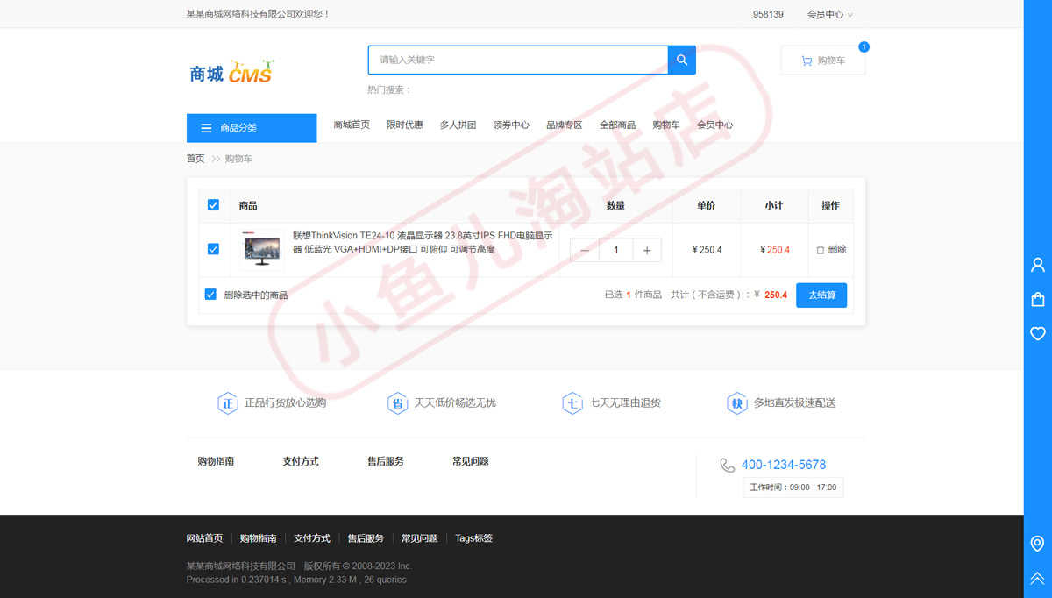Click 售后服务 in the dark footer
Screen dimensions: 1052x598
366,538
